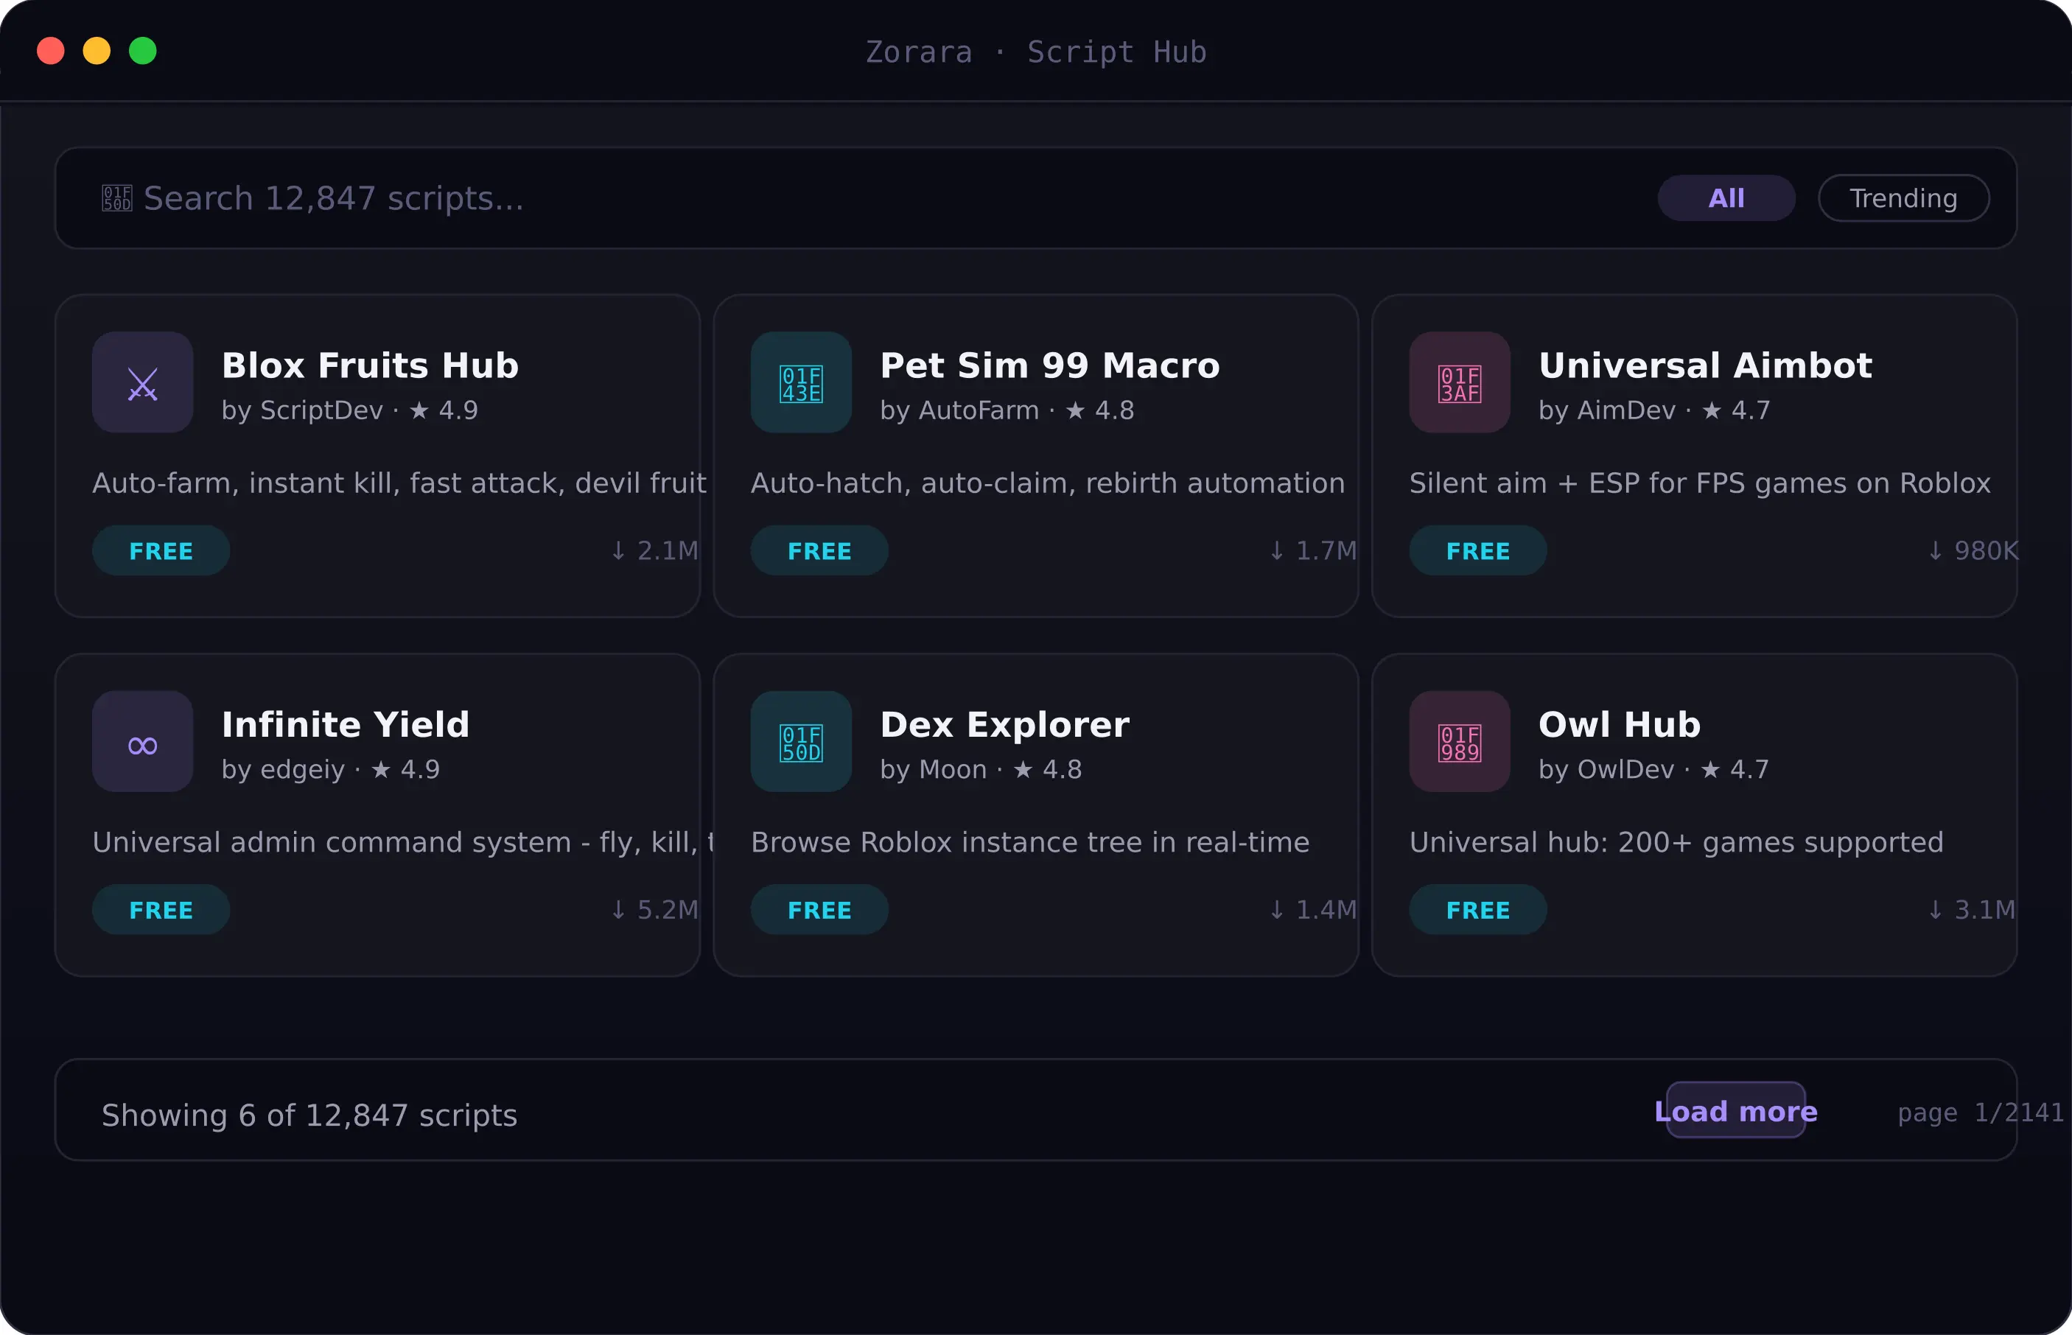
Task: Click the Dex Explorer icon tile
Action: 801,741
